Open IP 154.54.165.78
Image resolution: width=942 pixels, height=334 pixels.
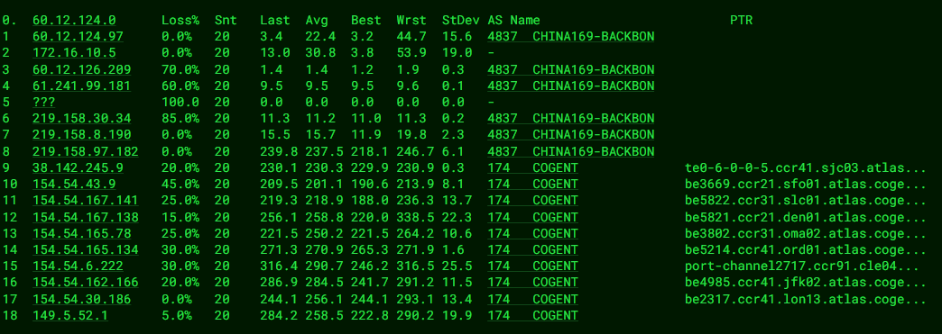82,233
